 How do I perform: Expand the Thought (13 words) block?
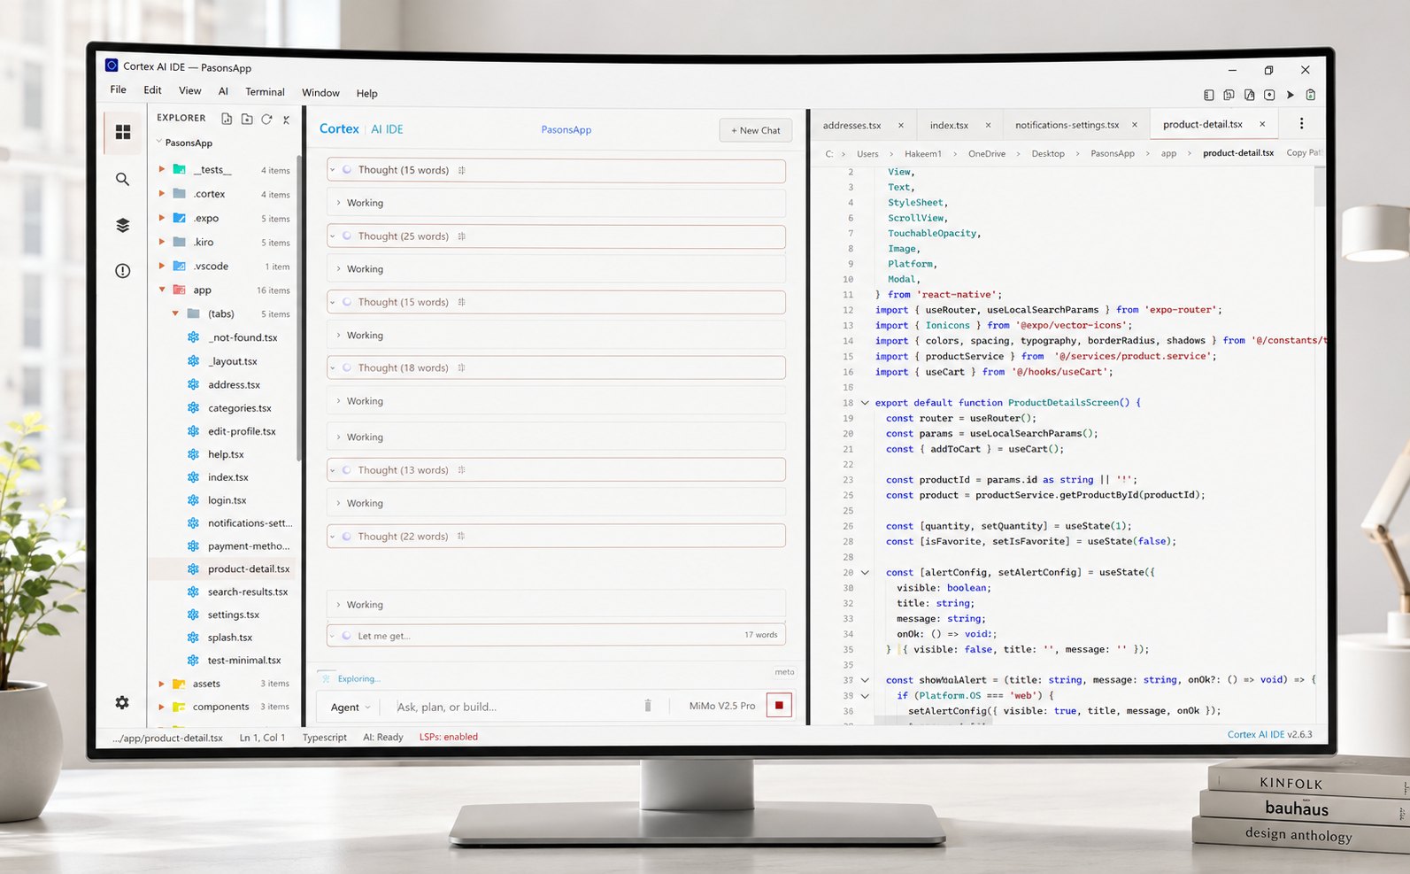(333, 470)
